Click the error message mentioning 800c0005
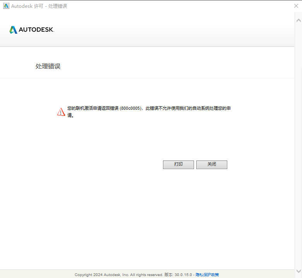This screenshot has height=278, width=302. click(x=149, y=112)
